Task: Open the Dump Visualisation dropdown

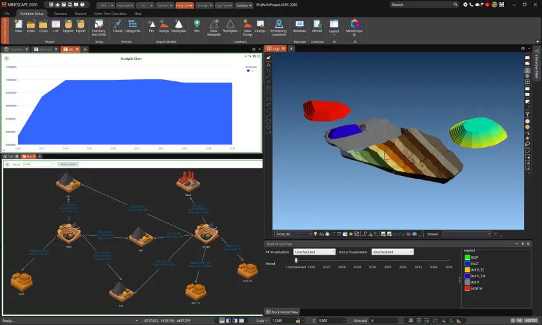Action: click(x=392, y=251)
